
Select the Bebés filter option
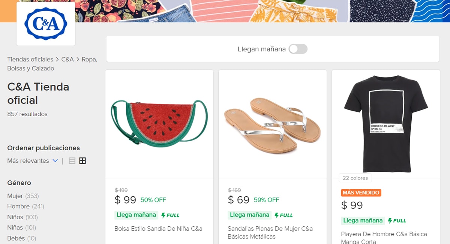coord(16,238)
